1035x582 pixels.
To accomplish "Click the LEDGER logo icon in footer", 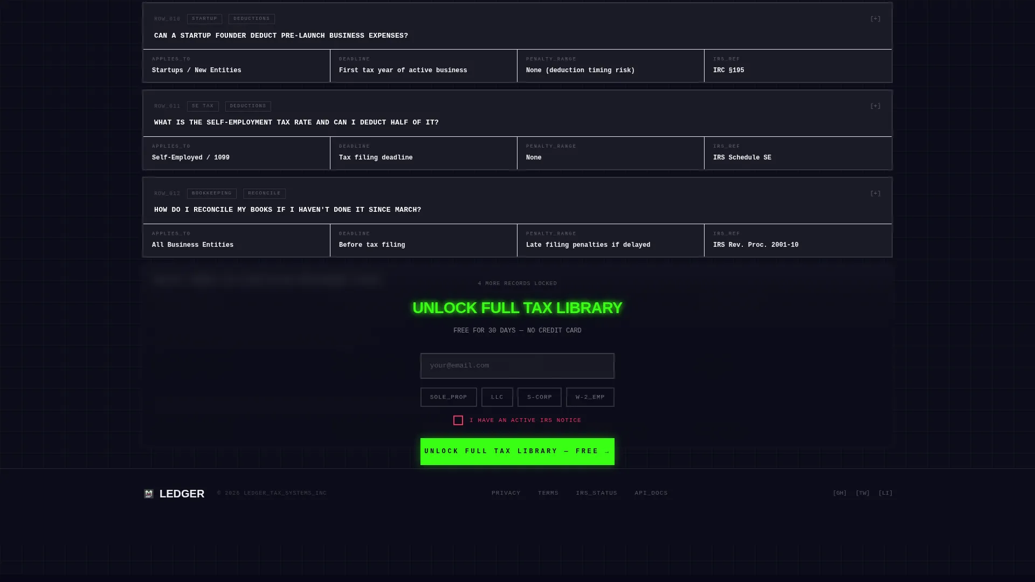I will click(149, 494).
